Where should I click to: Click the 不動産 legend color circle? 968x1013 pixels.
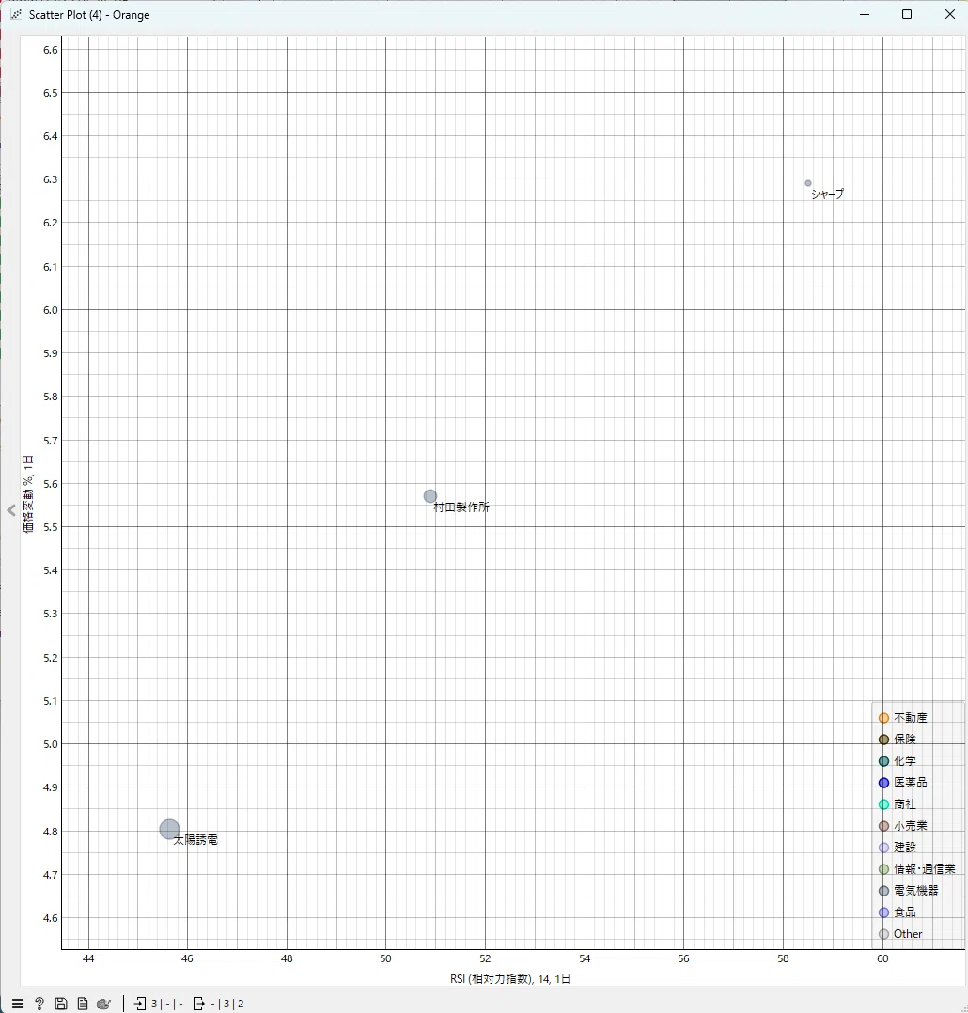point(884,718)
